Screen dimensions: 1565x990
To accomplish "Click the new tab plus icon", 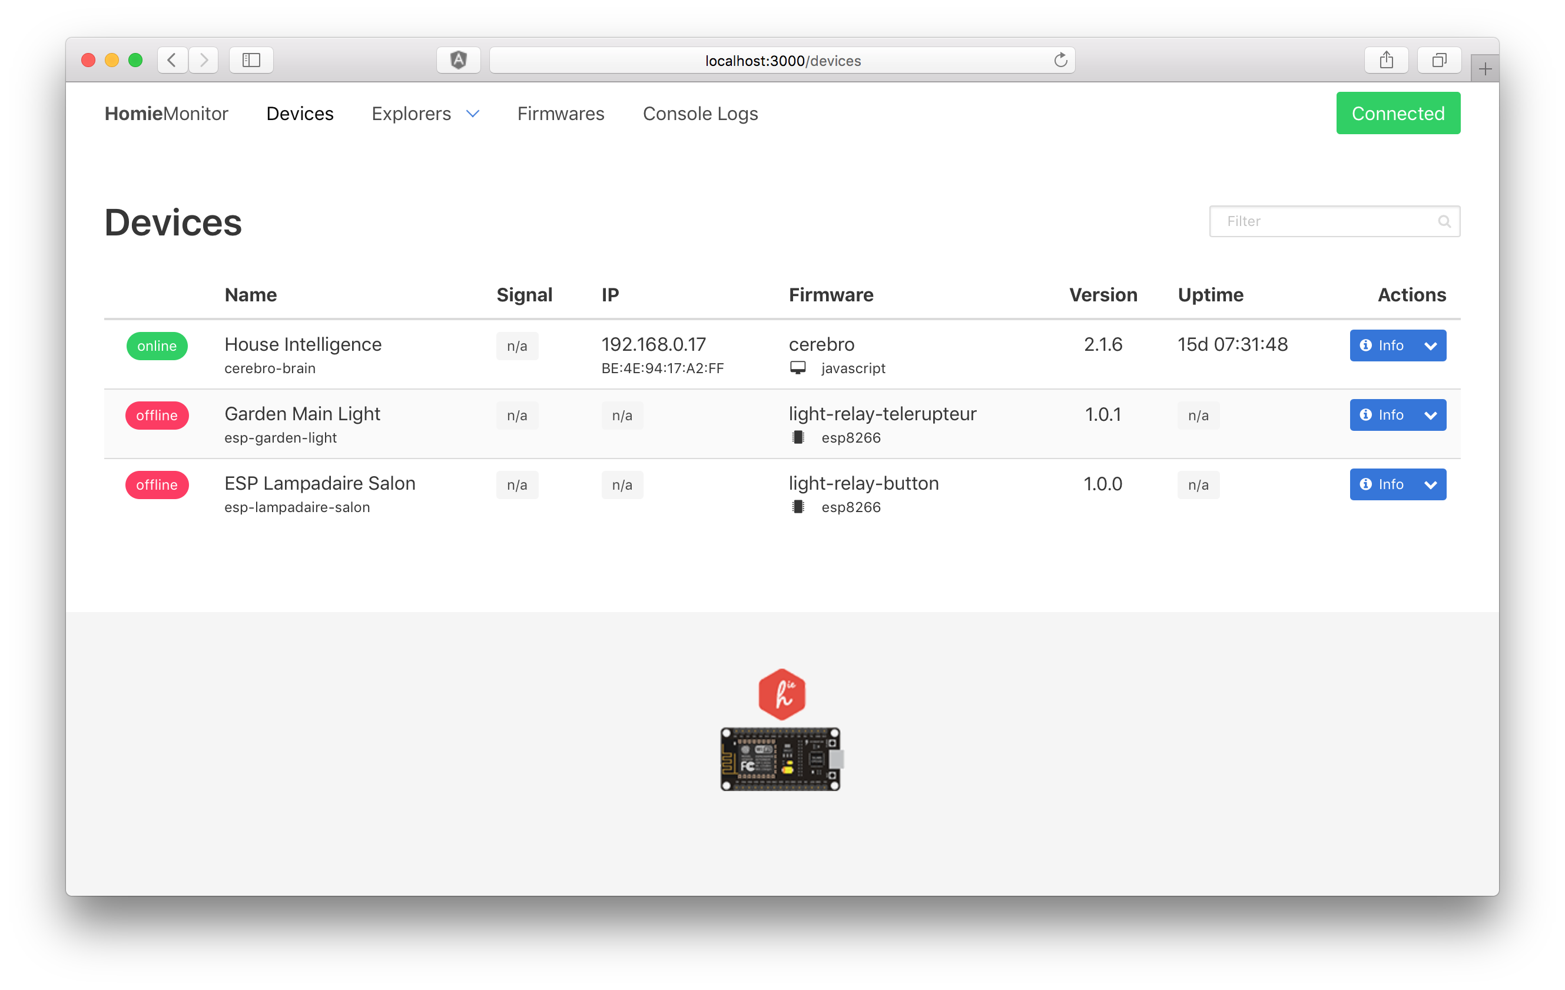I will pyautogui.click(x=1485, y=69).
